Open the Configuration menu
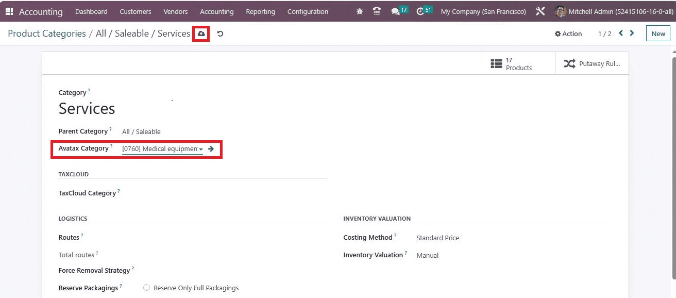 click(x=308, y=11)
